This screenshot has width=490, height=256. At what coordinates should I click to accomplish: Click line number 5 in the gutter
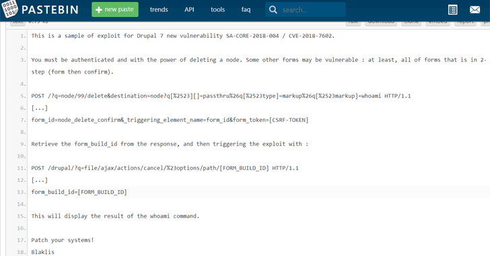click(23, 96)
